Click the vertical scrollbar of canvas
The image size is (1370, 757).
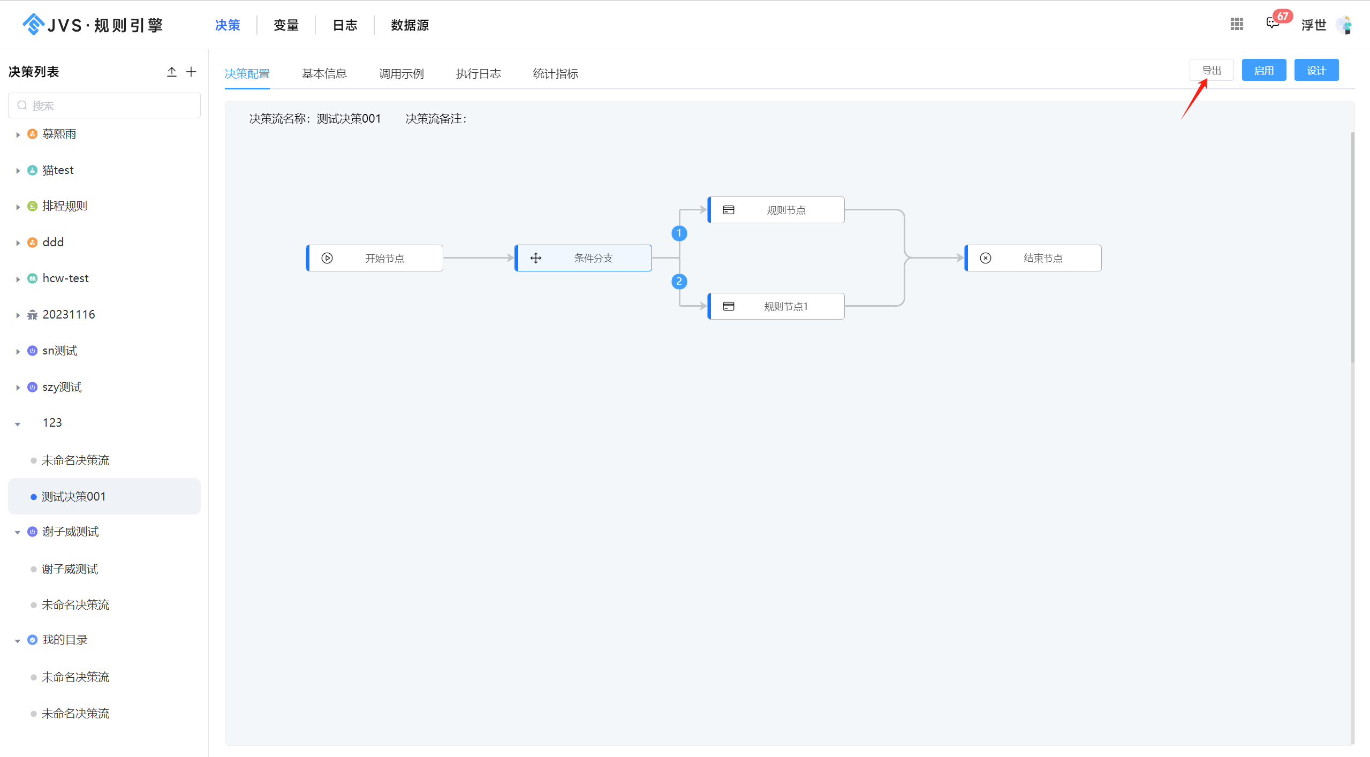click(x=1353, y=246)
